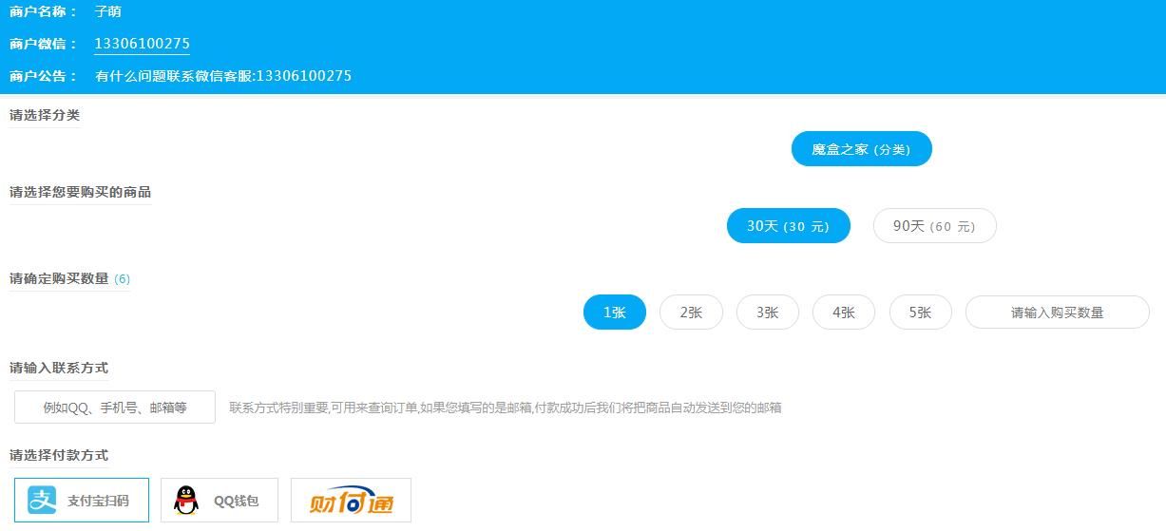Select QQ钱包 payment label
Viewport: 1166px width, 531px height.
click(236, 501)
